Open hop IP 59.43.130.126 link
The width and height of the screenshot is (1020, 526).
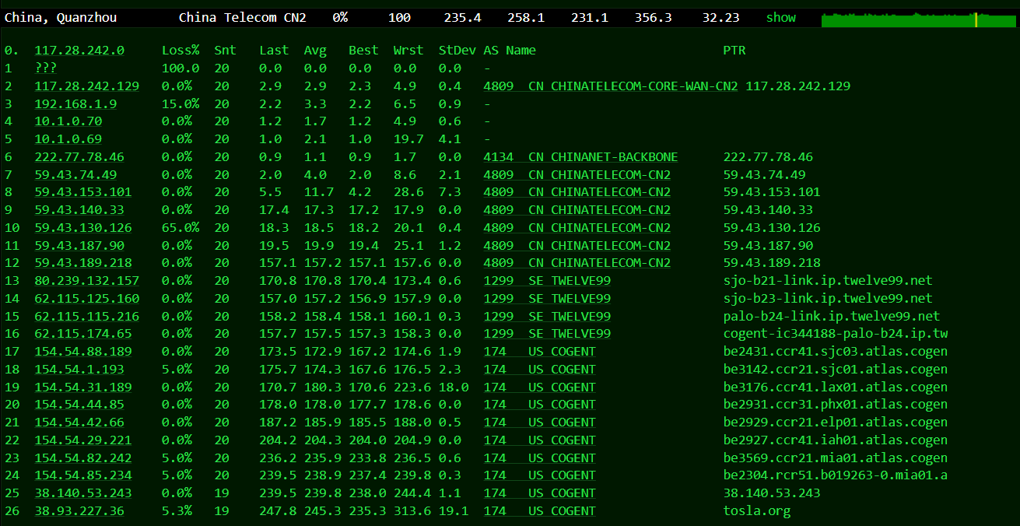(x=83, y=227)
